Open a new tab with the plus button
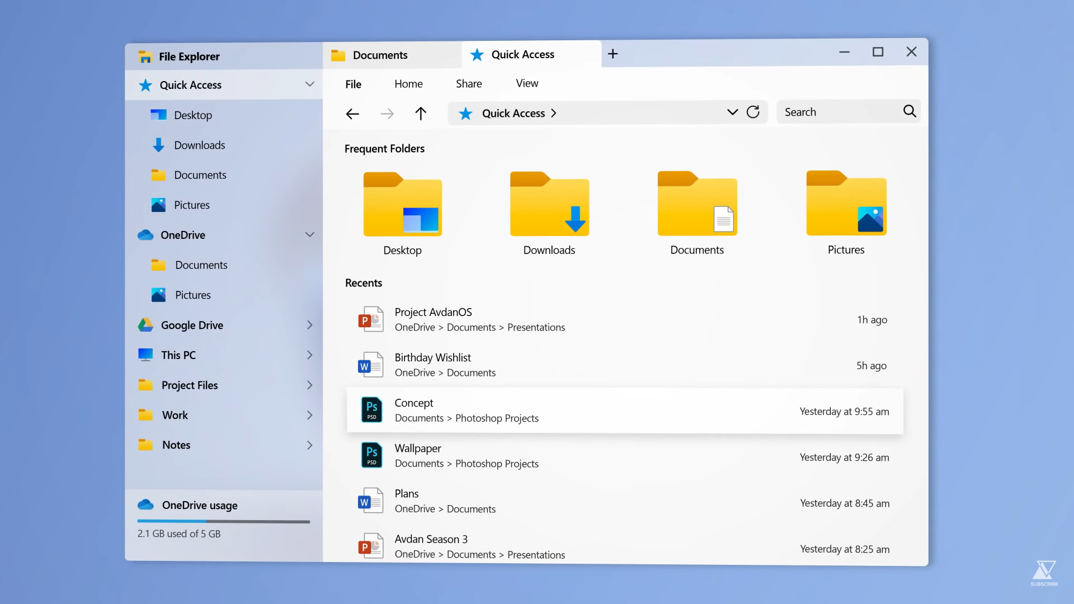 pos(613,54)
